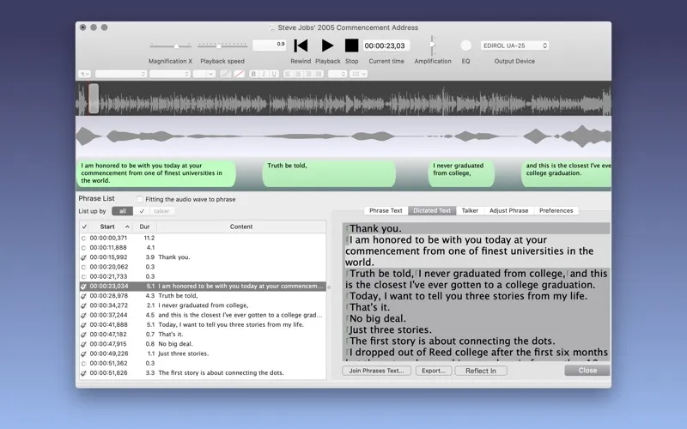The image size is (687, 429).
Task: Select the 'talker' list filter segment
Action: (x=161, y=211)
